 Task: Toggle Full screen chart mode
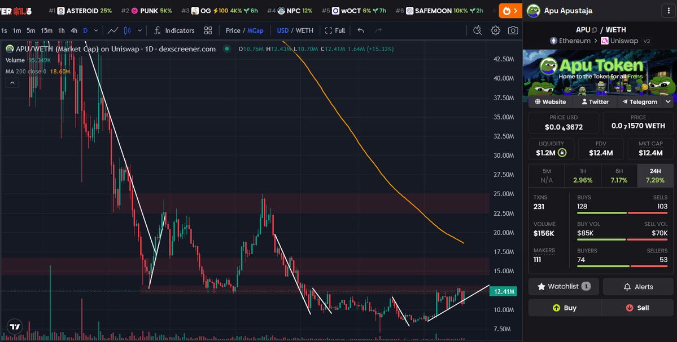click(335, 30)
